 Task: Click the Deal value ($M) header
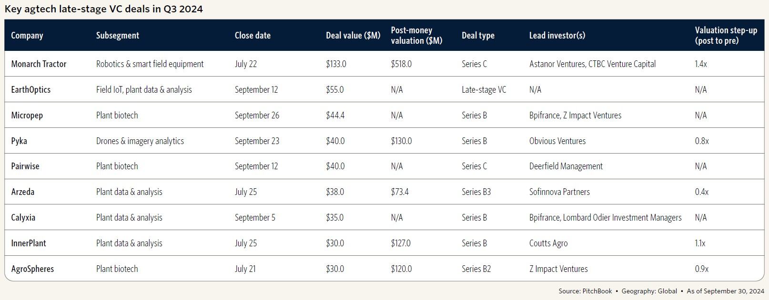click(x=353, y=36)
